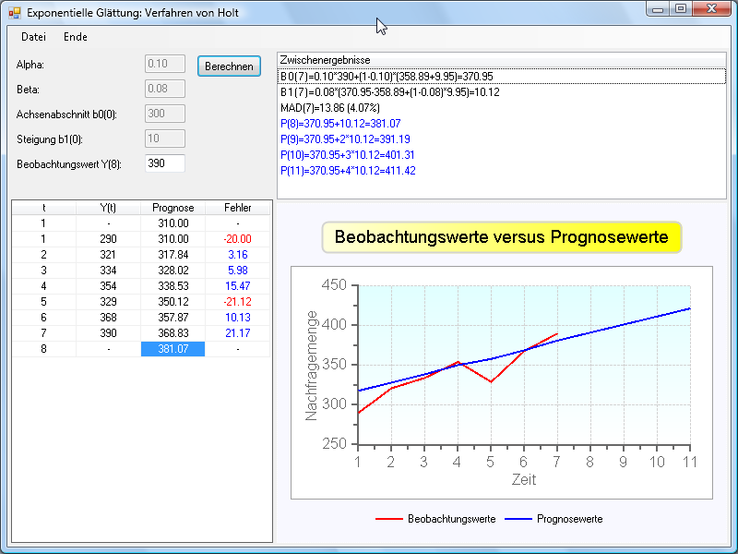The width and height of the screenshot is (738, 554).
Task: Select the highlighted Prognose cell 381.07
Action: coord(173,349)
